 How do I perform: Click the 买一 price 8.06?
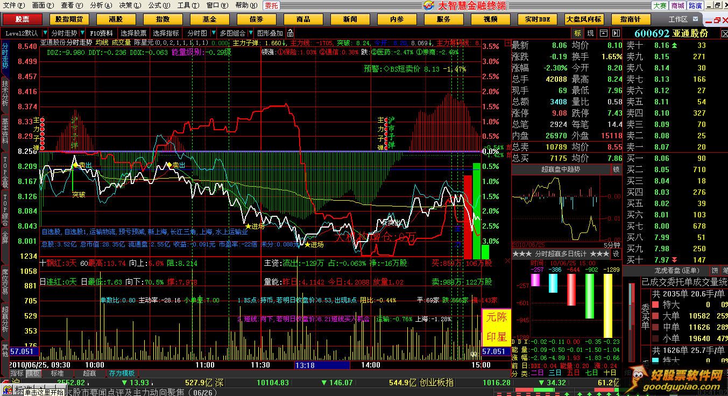pyautogui.click(x=662, y=158)
